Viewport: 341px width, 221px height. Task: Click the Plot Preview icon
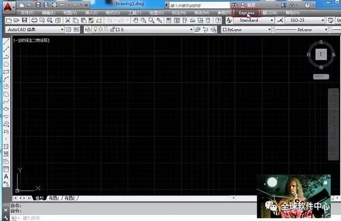click(42, 20)
